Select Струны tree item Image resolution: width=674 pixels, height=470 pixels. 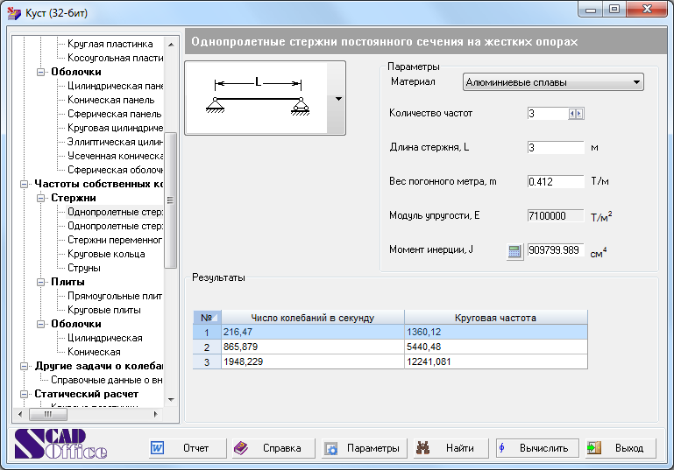[84, 268]
